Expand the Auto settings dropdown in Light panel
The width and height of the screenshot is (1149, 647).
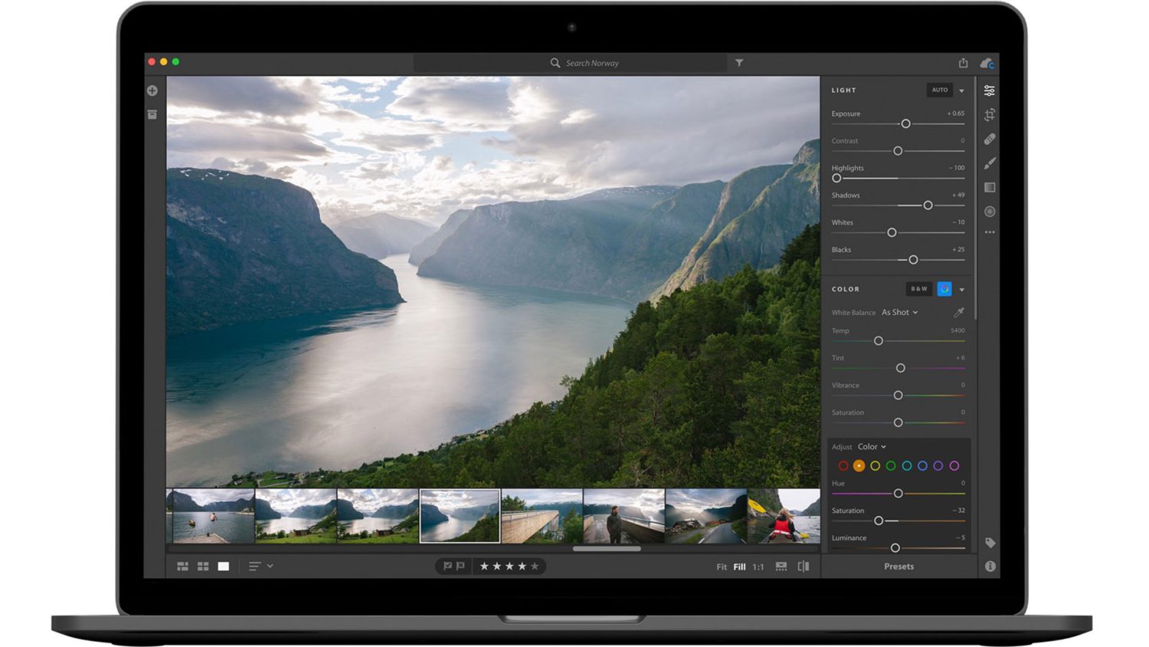(961, 90)
